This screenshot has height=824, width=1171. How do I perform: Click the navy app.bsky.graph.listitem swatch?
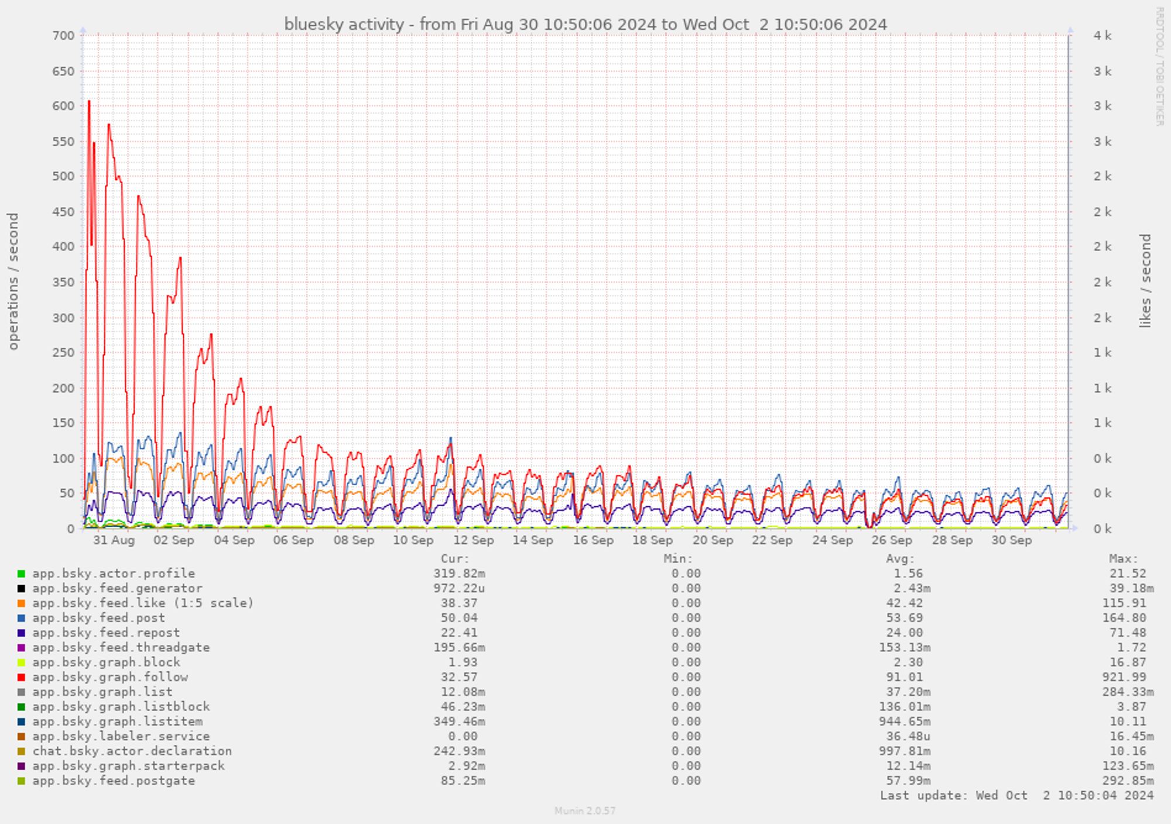[21, 722]
